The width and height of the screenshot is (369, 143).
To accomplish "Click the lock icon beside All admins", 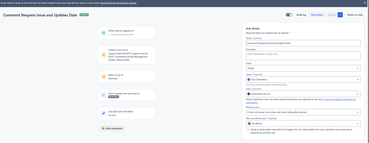I will (x=249, y=123).
